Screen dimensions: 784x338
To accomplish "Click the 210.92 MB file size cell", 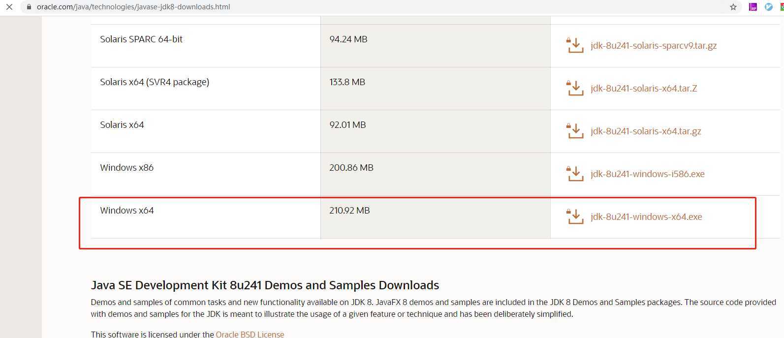I will click(349, 211).
